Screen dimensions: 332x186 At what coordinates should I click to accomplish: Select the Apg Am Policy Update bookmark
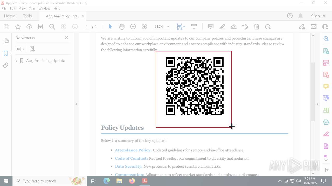point(45,61)
